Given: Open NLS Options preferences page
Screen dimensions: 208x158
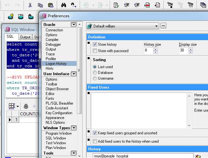Looking at the screenshot, I should 55,122.
